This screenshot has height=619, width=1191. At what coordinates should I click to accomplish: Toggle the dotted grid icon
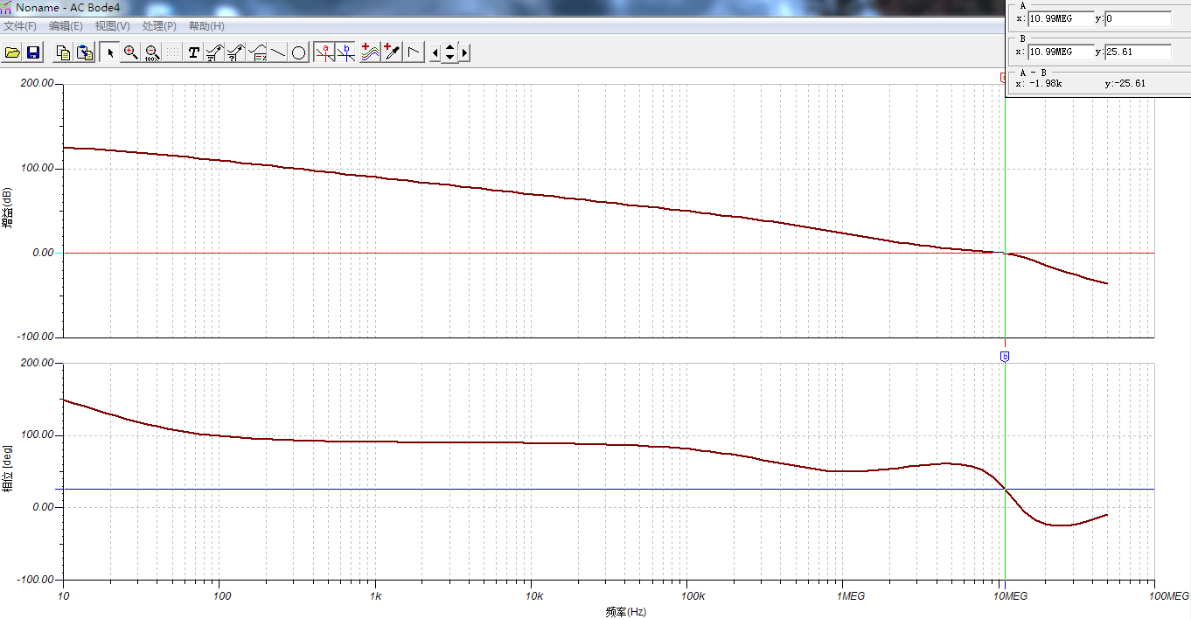(x=173, y=52)
